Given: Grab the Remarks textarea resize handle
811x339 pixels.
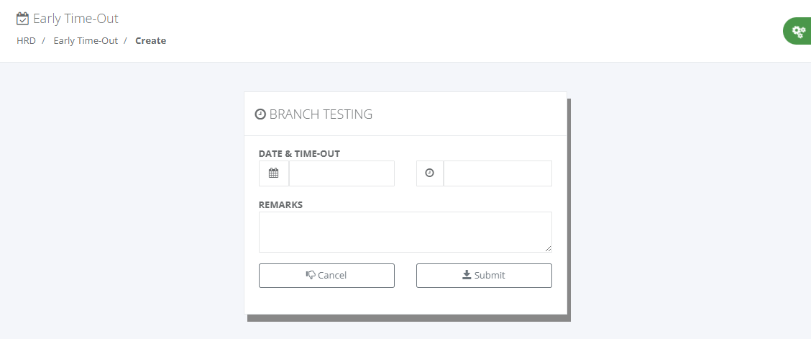Looking at the screenshot, I should tap(548, 248).
